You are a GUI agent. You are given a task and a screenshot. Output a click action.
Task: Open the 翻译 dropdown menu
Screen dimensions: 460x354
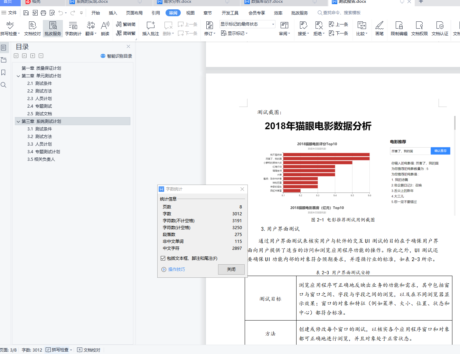91,28
